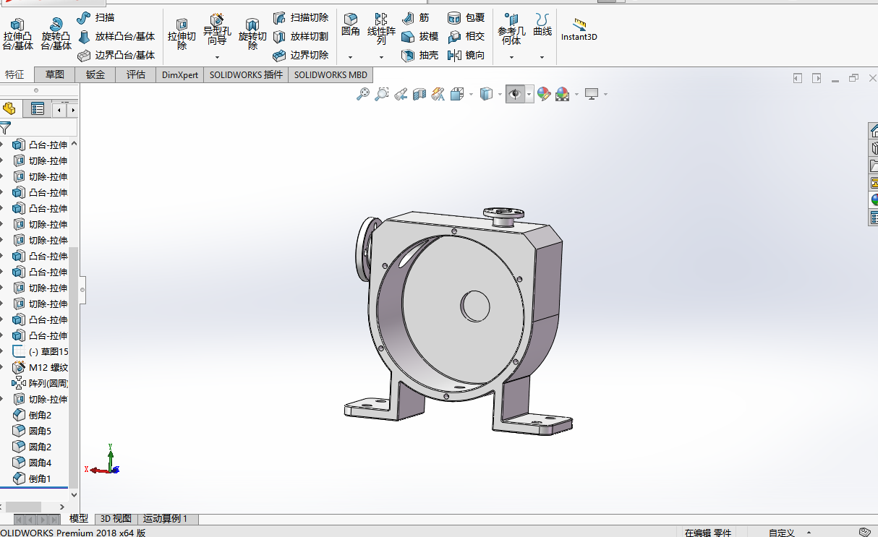Expand the M12 螺纹 feature tree node
This screenshot has height=537, width=878.
pos(2,367)
